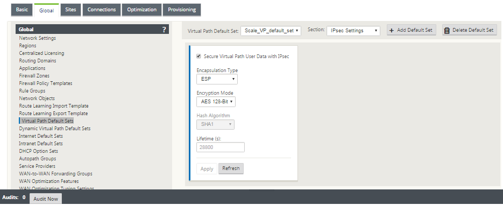Viewport: 503px width, 205px height.
Task: Open Virtual Path Default Set dropdown
Action: click(271, 31)
